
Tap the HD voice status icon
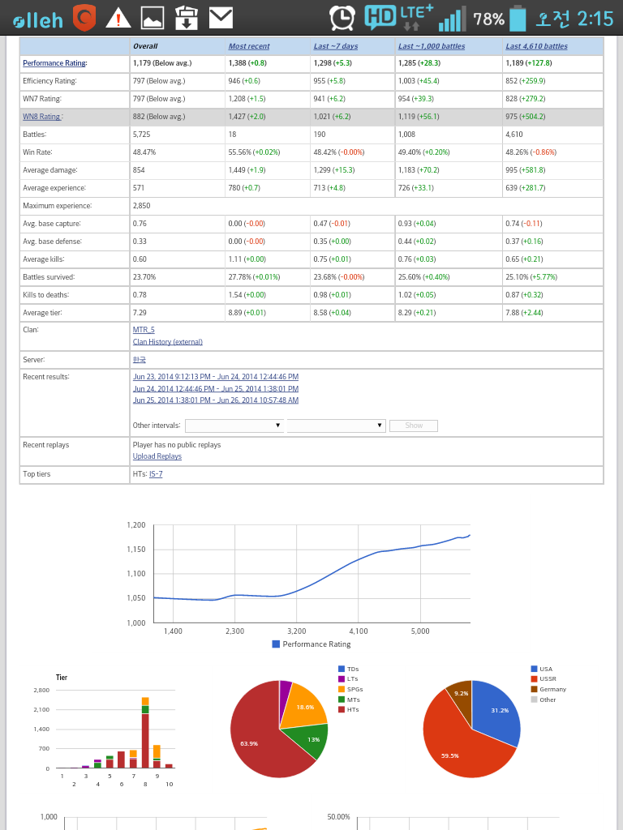pos(380,17)
